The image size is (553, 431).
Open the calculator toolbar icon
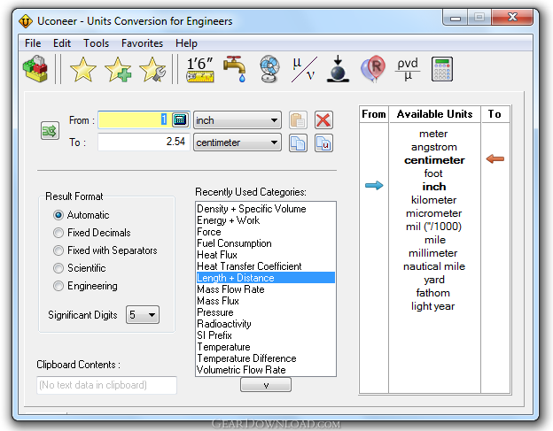(442, 69)
